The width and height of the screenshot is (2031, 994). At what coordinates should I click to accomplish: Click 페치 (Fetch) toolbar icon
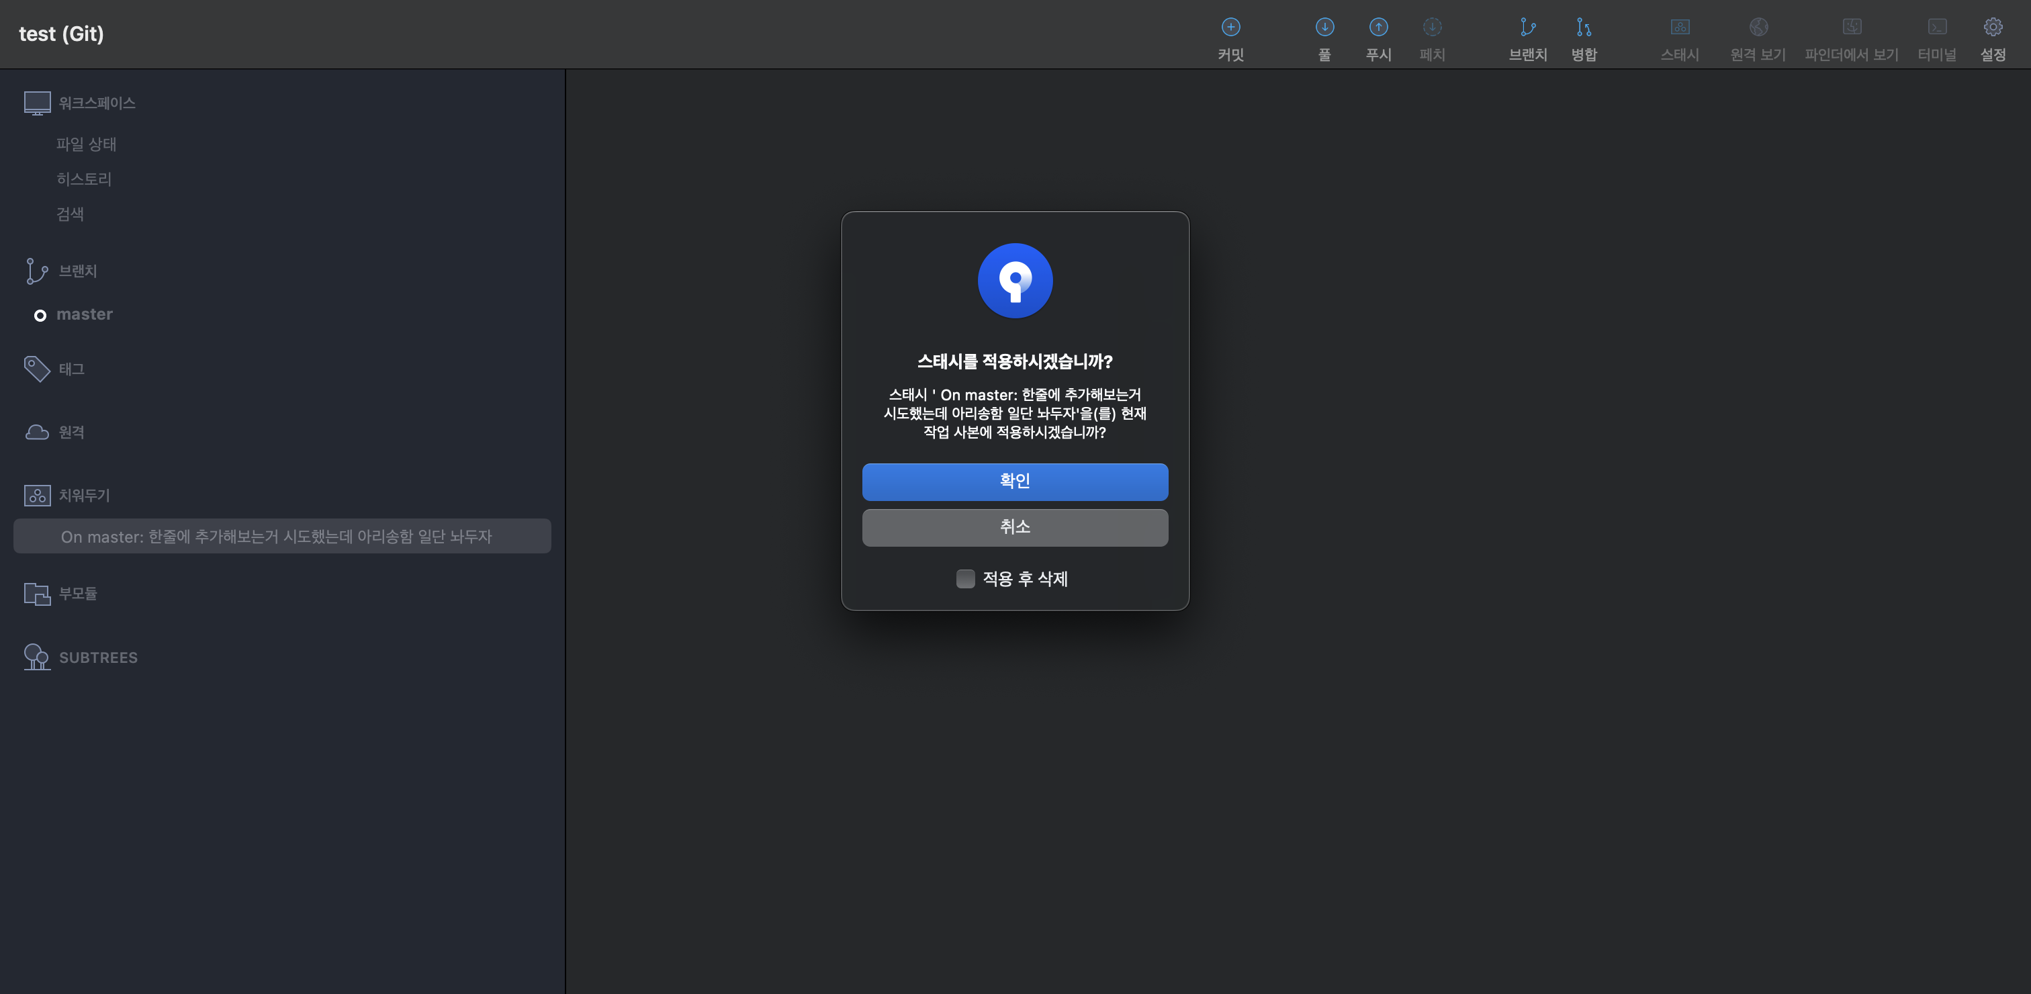click(1432, 28)
